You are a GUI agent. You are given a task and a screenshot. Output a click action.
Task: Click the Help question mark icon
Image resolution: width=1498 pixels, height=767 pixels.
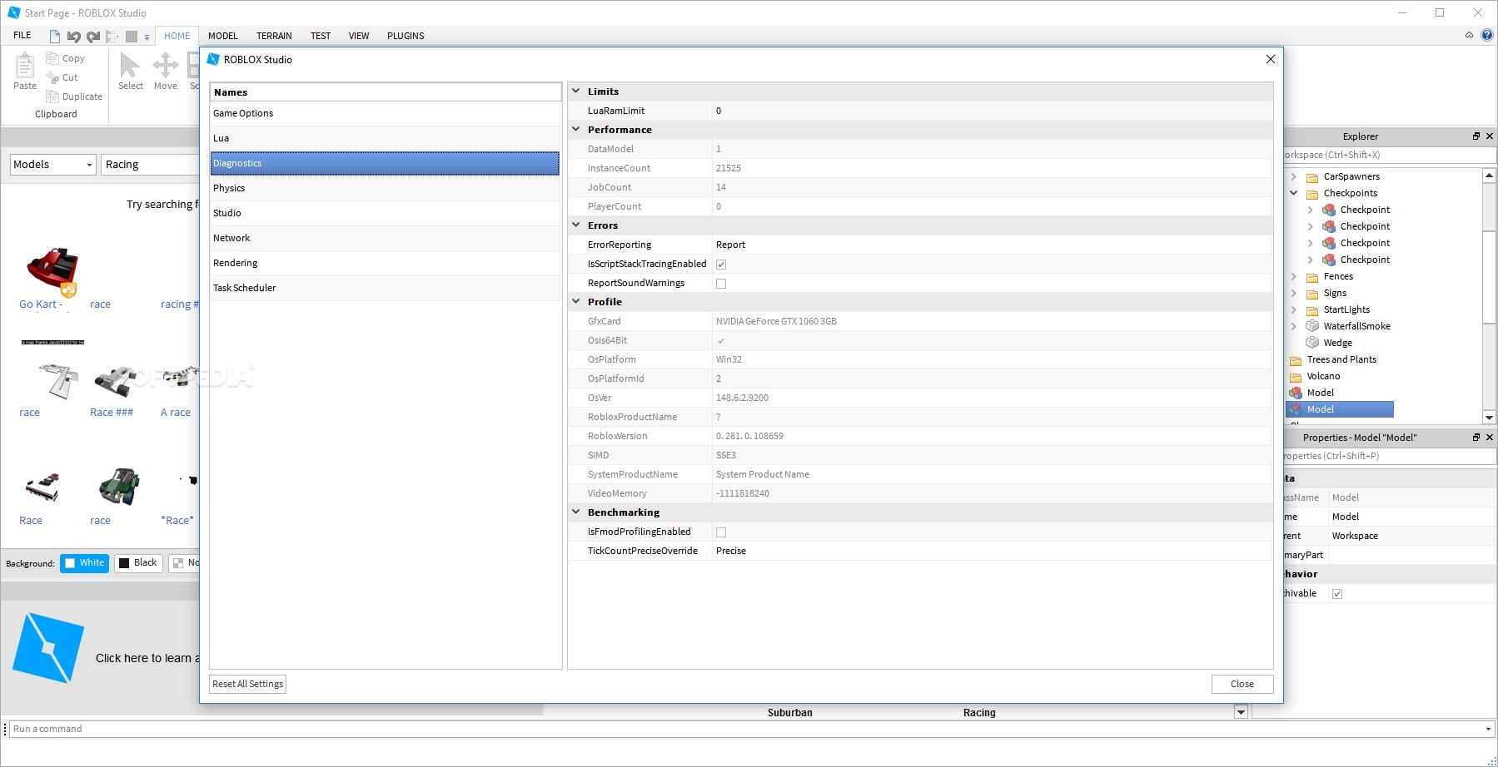1487,35
